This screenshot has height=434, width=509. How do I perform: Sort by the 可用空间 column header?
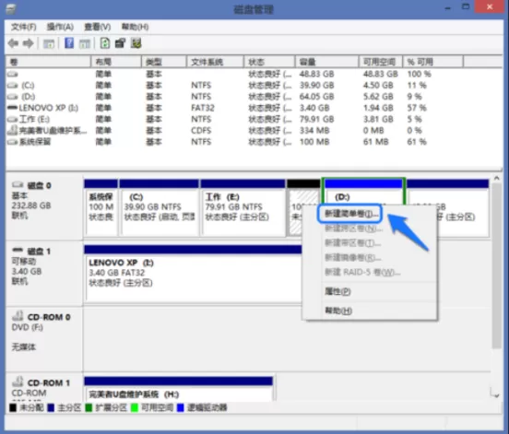point(381,62)
